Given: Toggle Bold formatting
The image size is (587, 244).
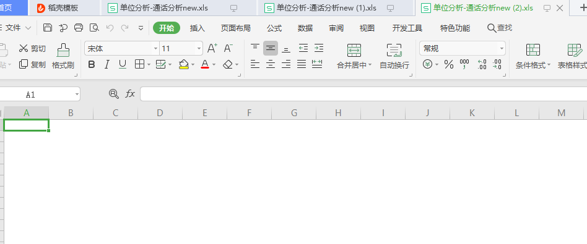Looking at the screenshot, I should point(92,65).
